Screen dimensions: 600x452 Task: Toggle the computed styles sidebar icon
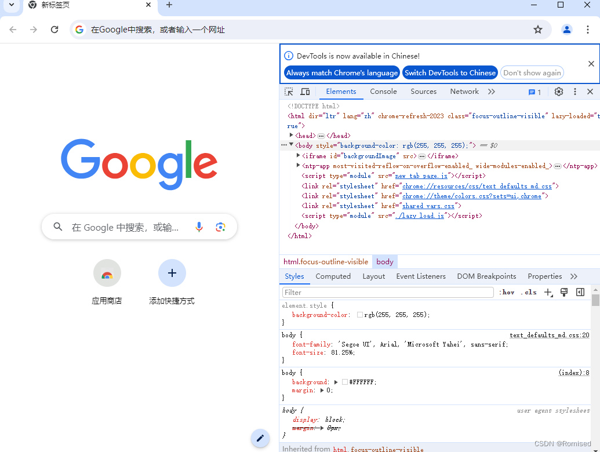point(580,292)
